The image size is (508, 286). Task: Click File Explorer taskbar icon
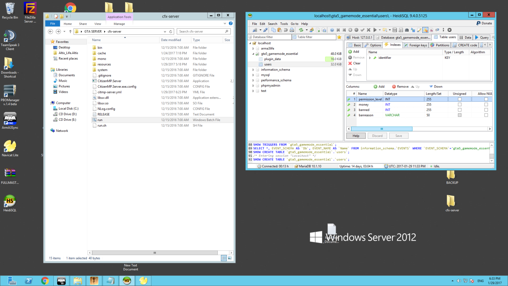78,281
